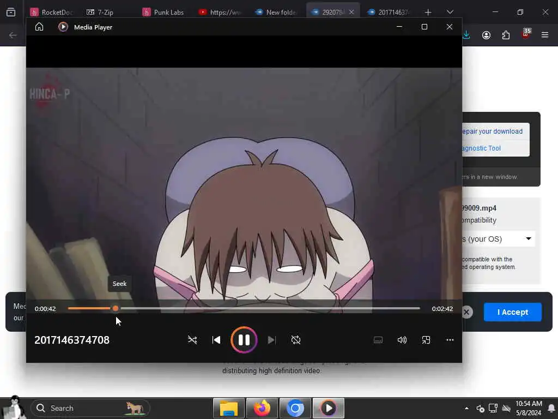The image size is (558, 419).
Task: Skip to previous track
Action: tap(216, 340)
